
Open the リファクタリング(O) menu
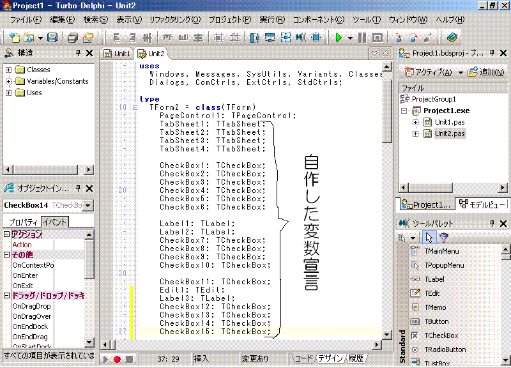(175, 20)
